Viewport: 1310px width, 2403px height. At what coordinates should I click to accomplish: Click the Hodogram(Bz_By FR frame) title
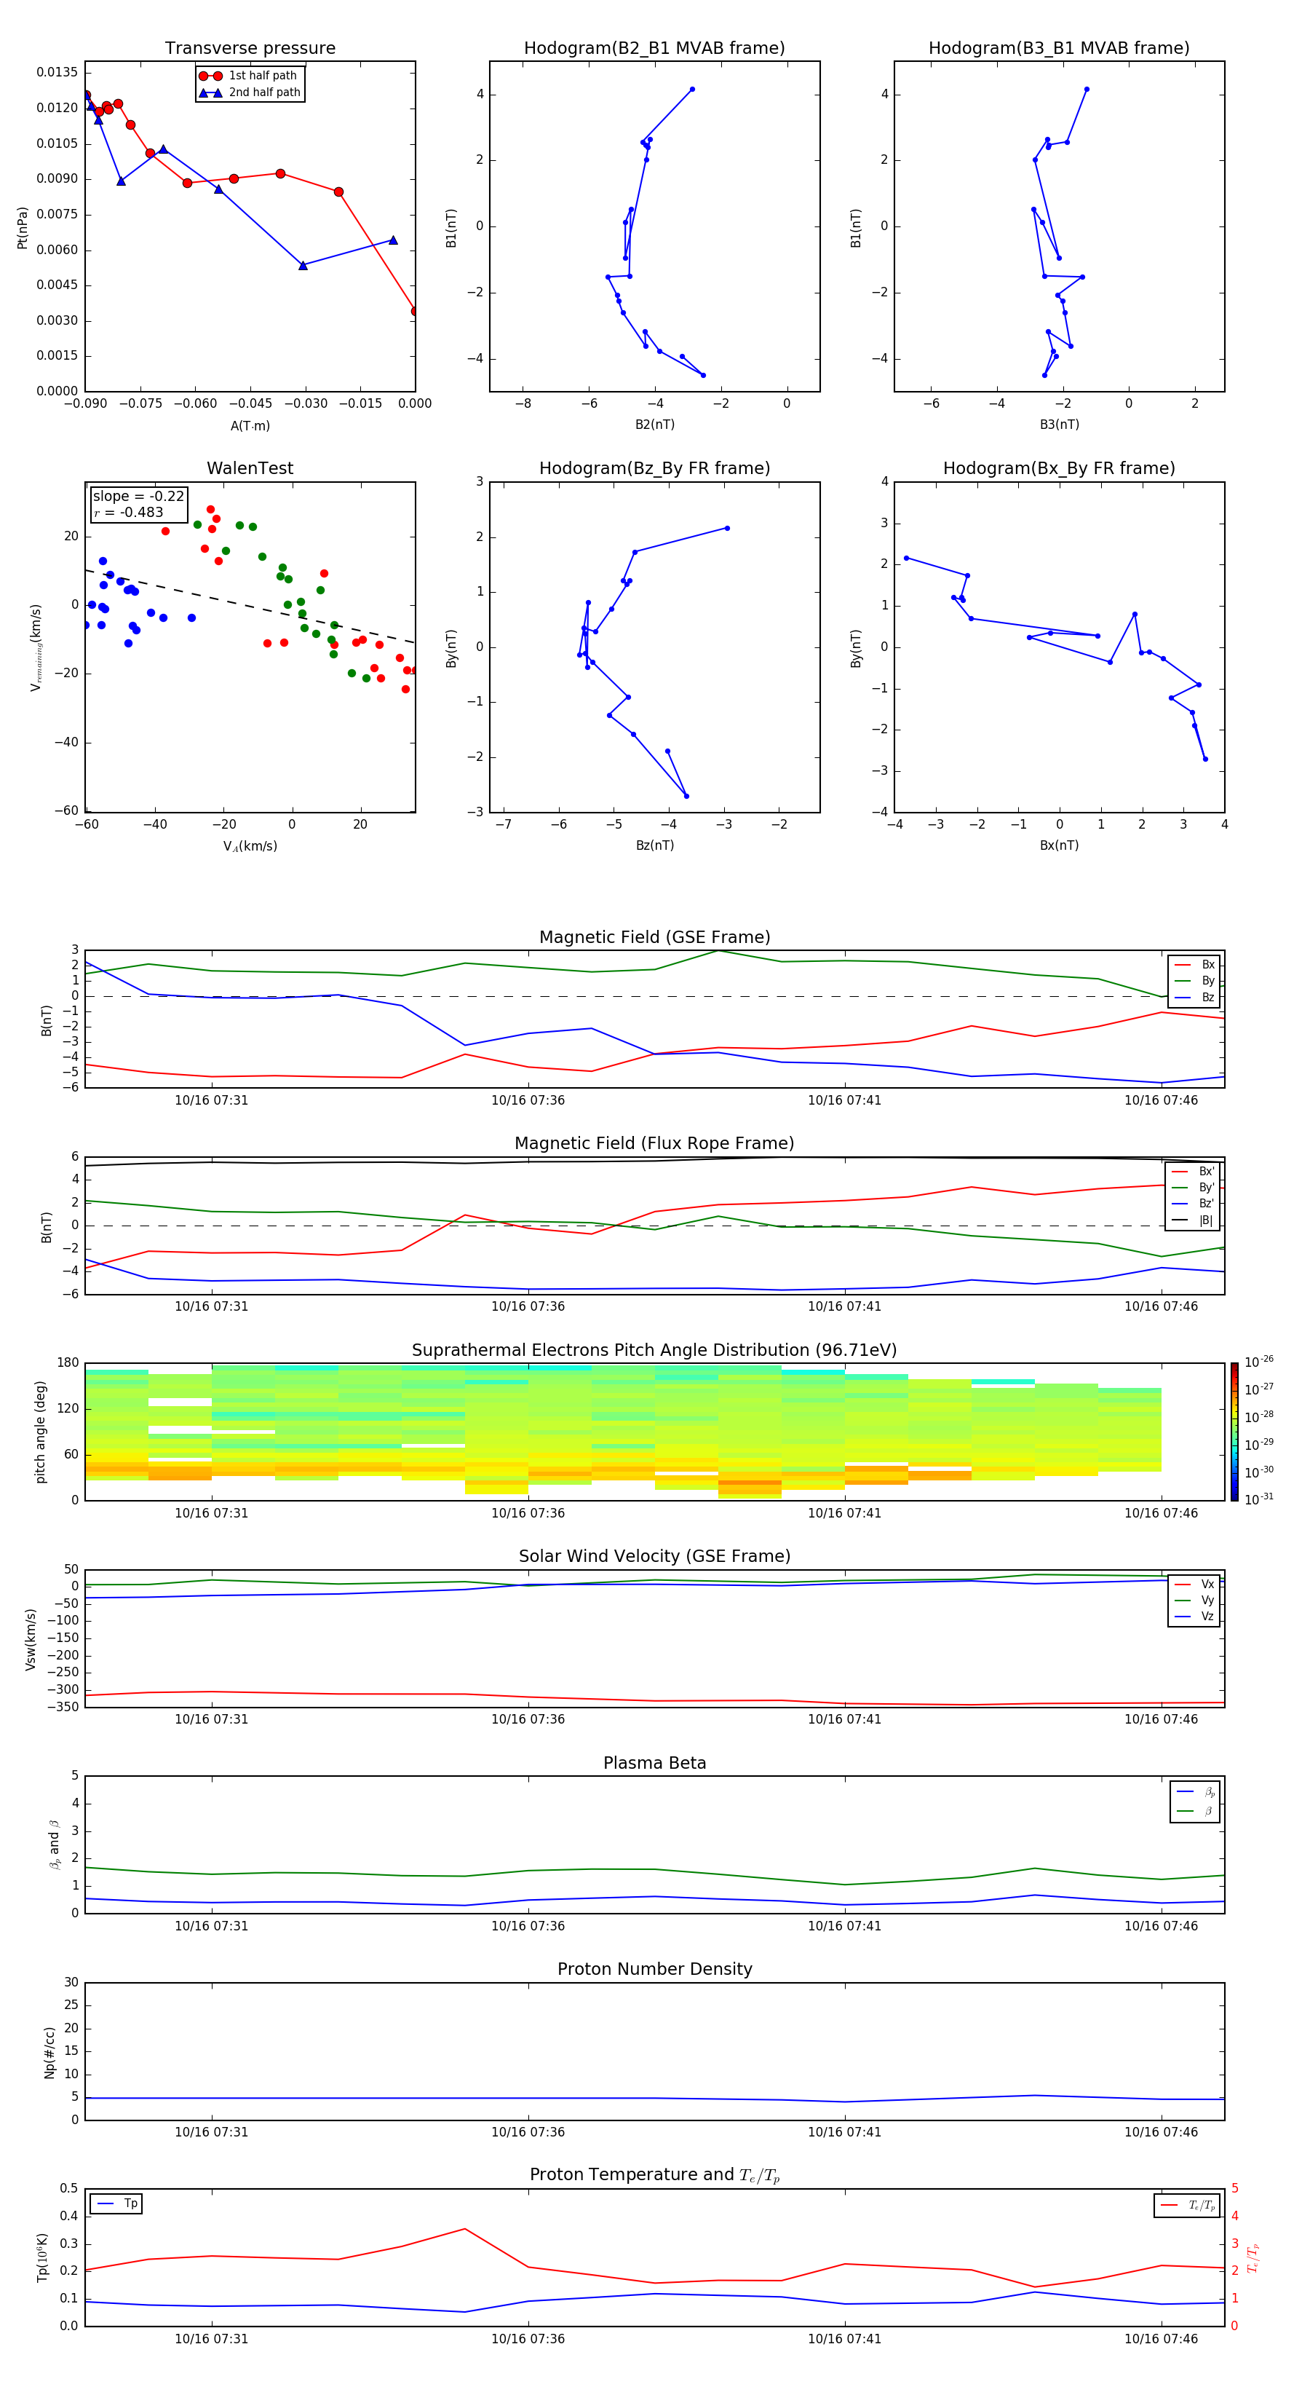pyautogui.click(x=654, y=468)
